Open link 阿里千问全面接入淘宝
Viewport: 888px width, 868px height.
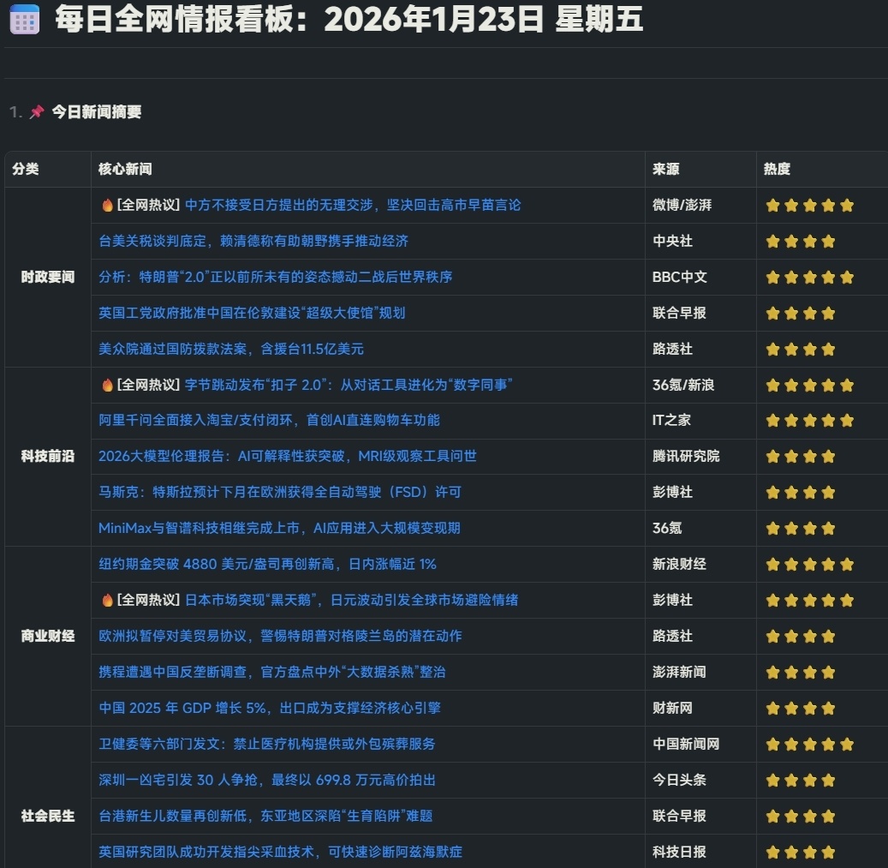[x=269, y=420]
